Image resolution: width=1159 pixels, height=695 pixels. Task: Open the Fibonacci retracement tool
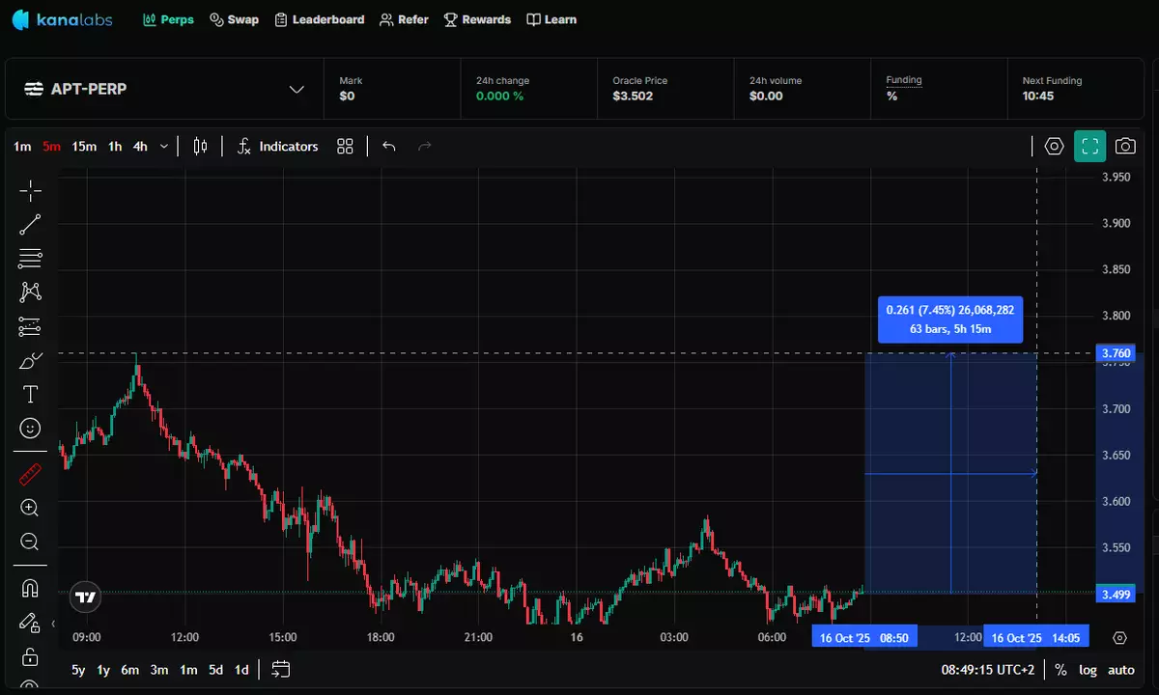(30, 258)
